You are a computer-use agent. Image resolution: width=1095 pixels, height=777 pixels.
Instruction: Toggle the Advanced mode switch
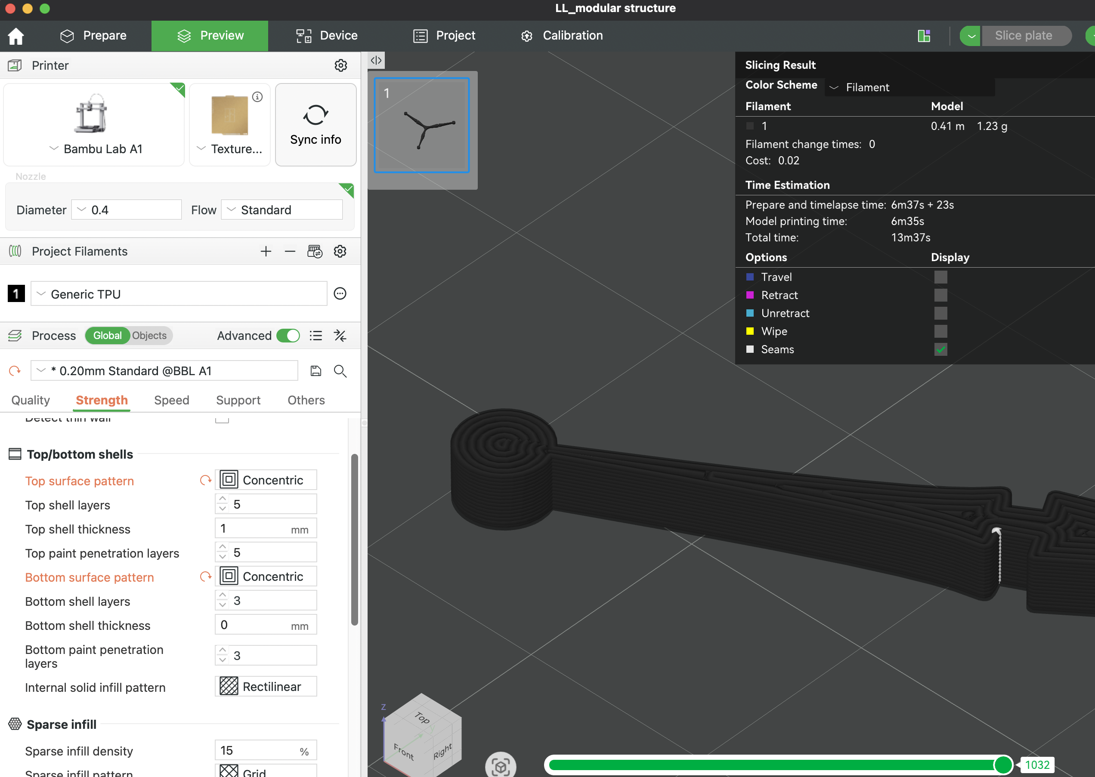coord(288,336)
